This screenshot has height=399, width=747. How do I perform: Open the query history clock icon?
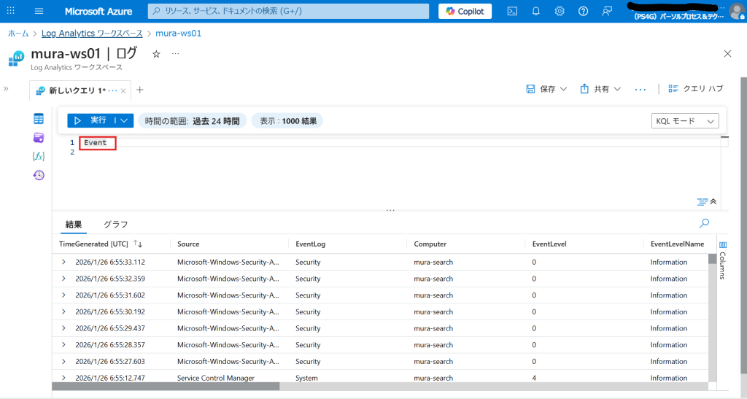pos(39,175)
